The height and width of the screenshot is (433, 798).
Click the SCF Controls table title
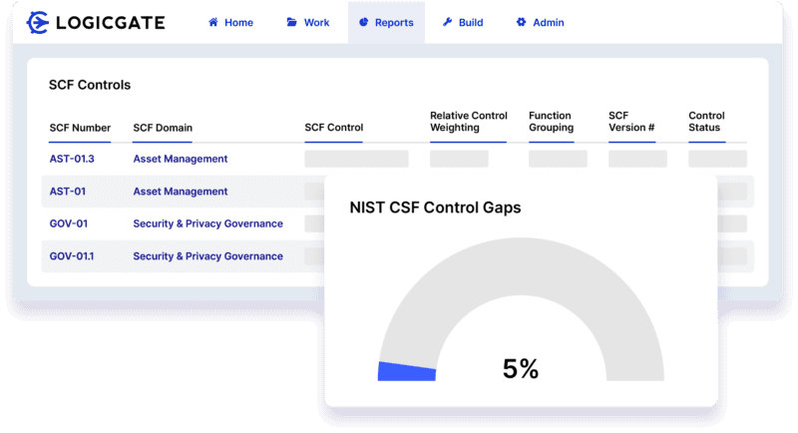[90, 85]
